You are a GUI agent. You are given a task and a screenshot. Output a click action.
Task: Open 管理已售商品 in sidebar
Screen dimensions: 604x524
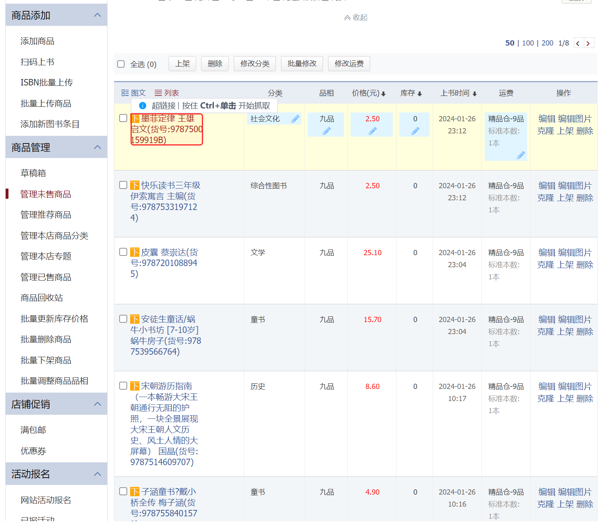[46, 277]
